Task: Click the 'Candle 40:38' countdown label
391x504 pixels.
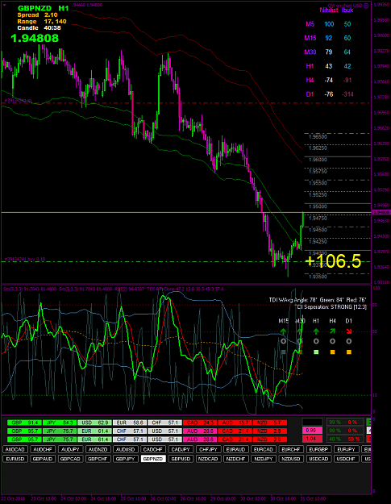Action: pos(39,28)
